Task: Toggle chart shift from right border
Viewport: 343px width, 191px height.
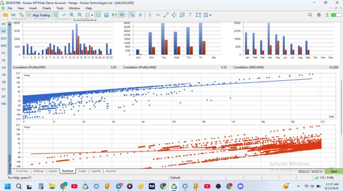Action: (122, 15)
